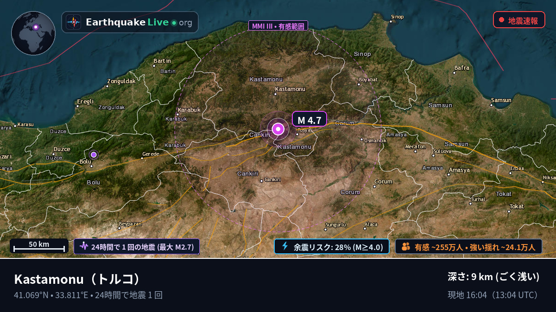
Task: Click the waveform icon in the 24時間 badge
Action: 83,246
